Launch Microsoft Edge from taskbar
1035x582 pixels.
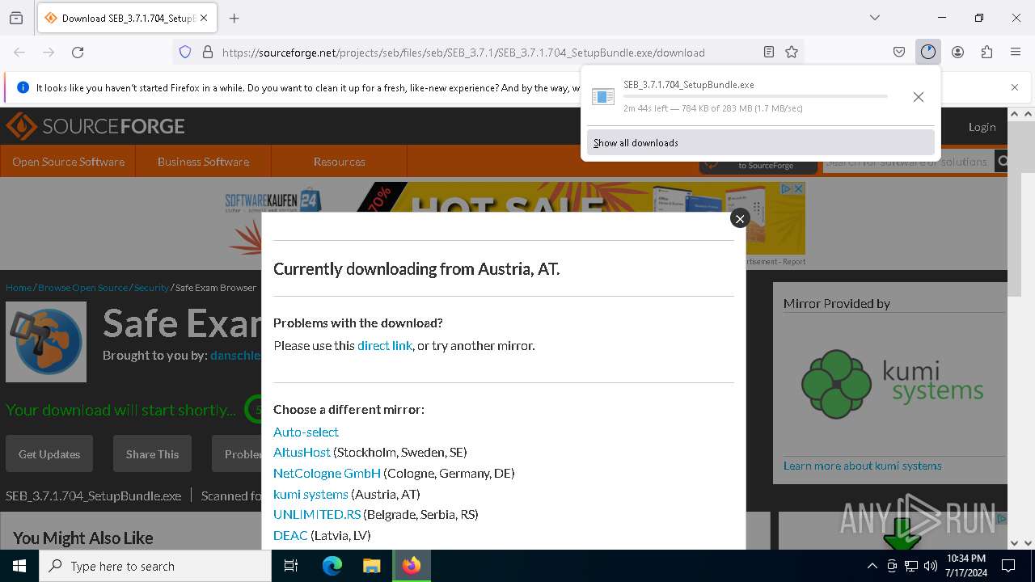click(332, 566)
